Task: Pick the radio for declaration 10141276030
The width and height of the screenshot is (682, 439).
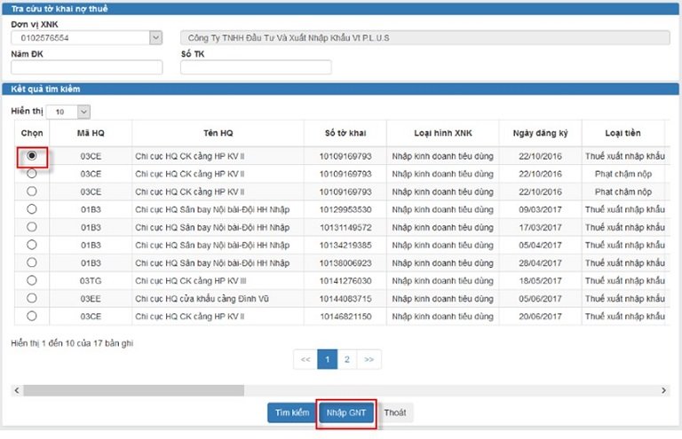Action: tap(33, 280)
